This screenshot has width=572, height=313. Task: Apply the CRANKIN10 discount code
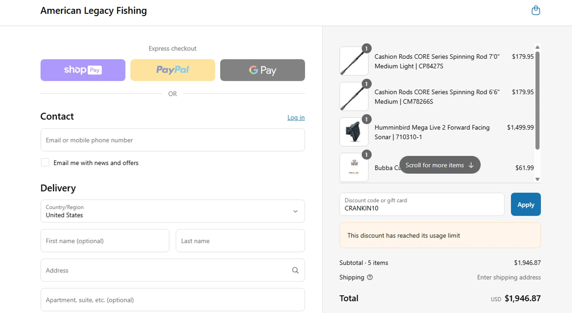525,205
